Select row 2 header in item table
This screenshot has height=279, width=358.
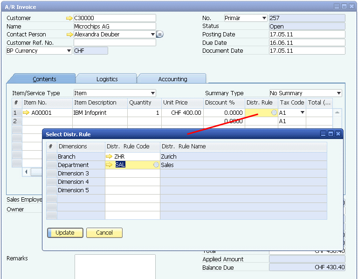click(x=17, y=121)
